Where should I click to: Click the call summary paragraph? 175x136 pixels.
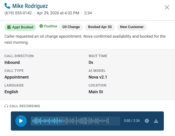(85, 39)
